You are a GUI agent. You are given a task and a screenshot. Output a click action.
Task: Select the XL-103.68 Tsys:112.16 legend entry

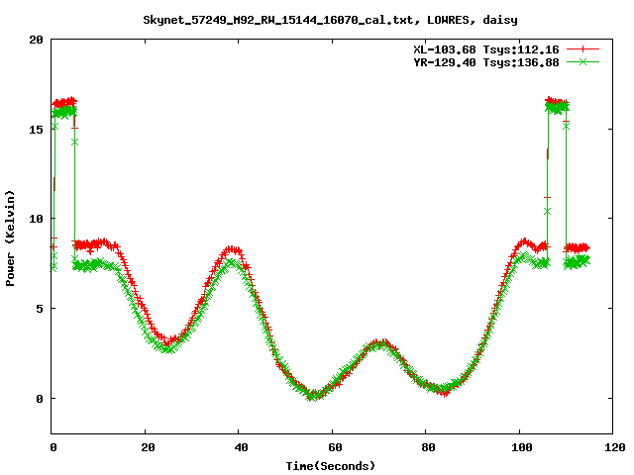(x=486, y=49)
